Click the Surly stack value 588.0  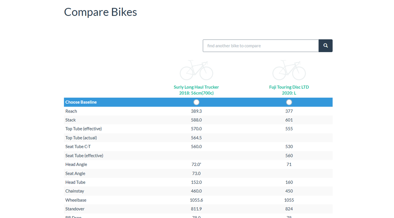pyautogui.click(x=196, y=120)
